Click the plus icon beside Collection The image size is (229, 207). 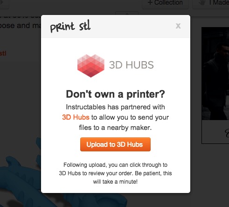[x=150, y=2]
